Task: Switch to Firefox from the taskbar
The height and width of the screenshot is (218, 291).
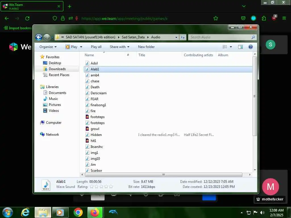Action: tap(95, 212)
